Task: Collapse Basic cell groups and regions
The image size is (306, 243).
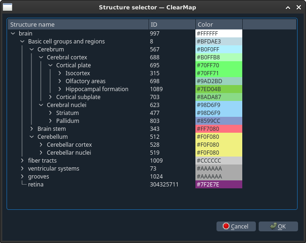Action: (22, 42)
